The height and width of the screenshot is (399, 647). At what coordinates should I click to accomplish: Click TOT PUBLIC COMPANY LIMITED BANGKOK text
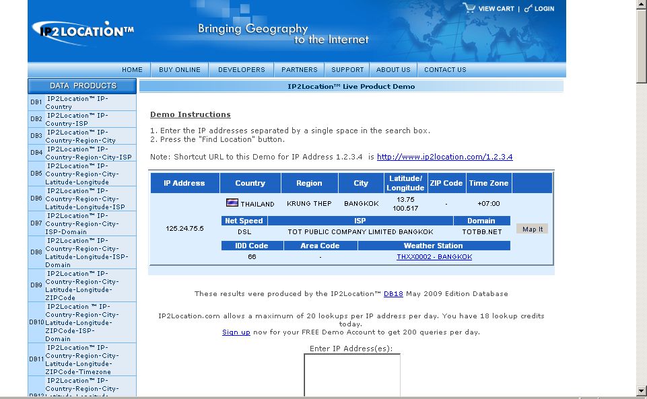360,231
